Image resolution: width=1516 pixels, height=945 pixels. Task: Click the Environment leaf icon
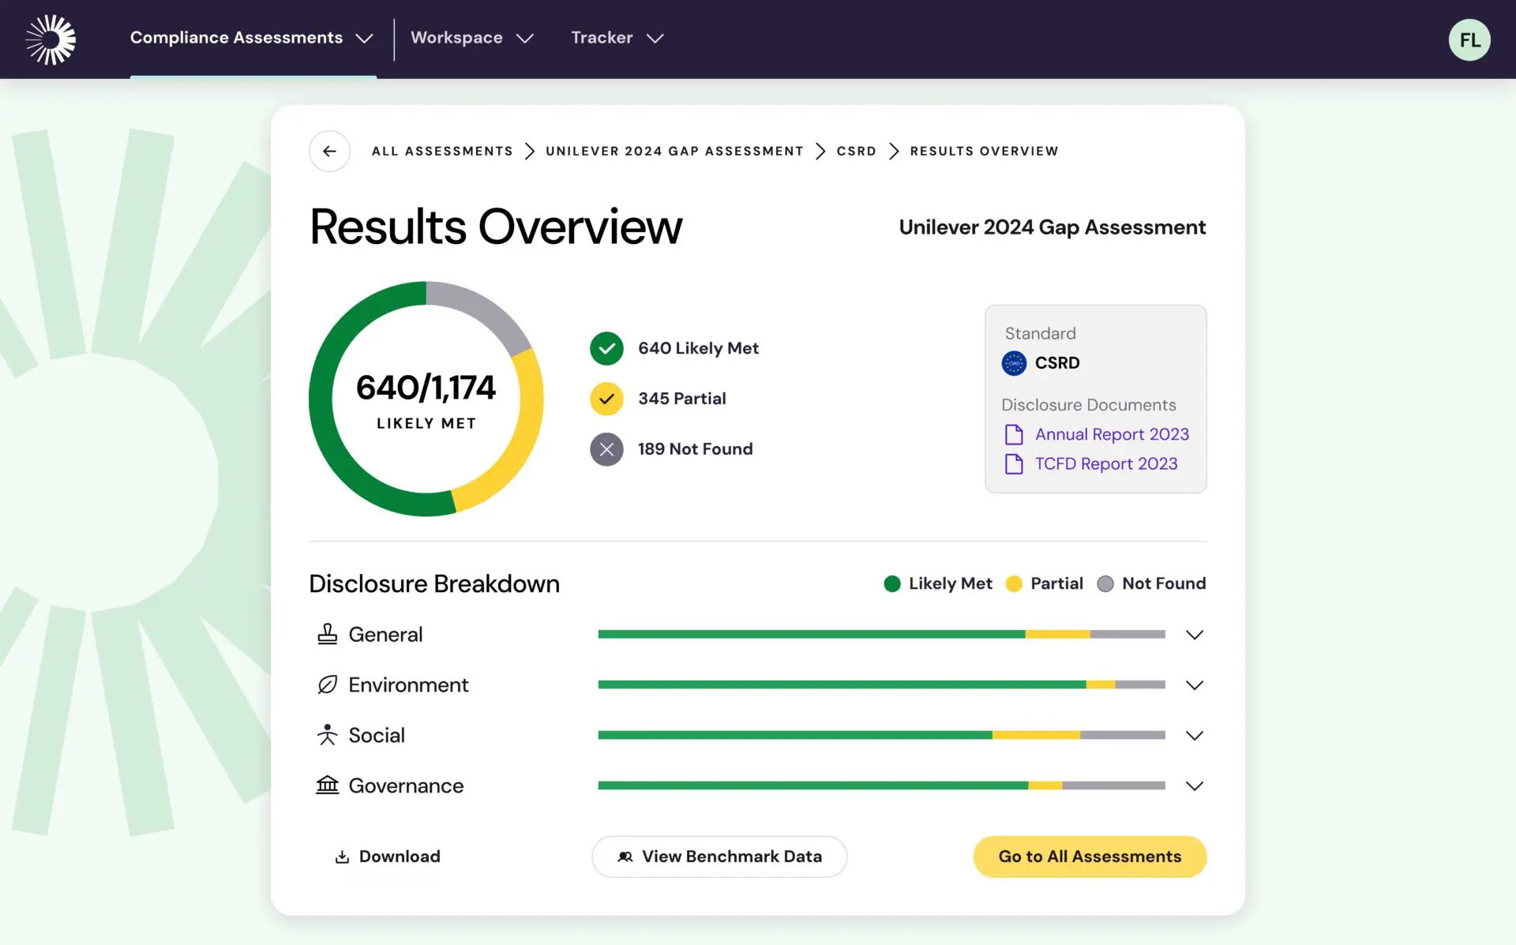tap(327, 684)
